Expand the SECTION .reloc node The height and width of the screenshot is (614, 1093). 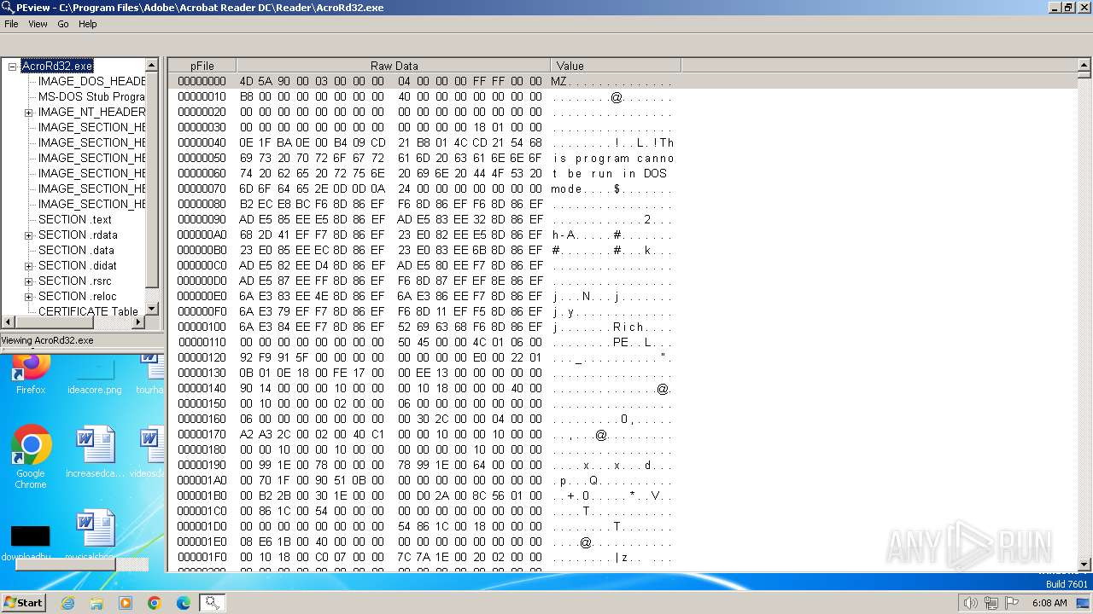(x=28, y=297)
